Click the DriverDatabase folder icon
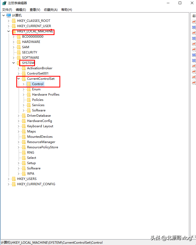196x245 pixels. 24,116
